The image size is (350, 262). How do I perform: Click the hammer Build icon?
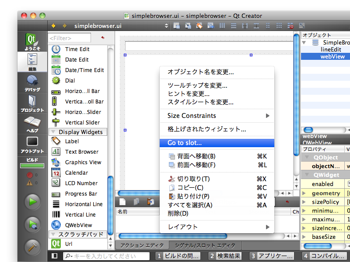pyautogui.click(x=32, y=246)
